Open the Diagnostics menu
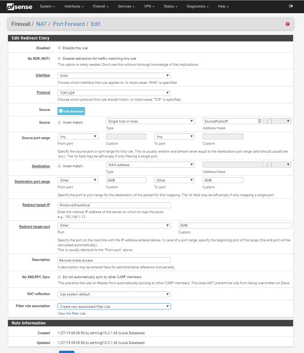 (198, 6)
